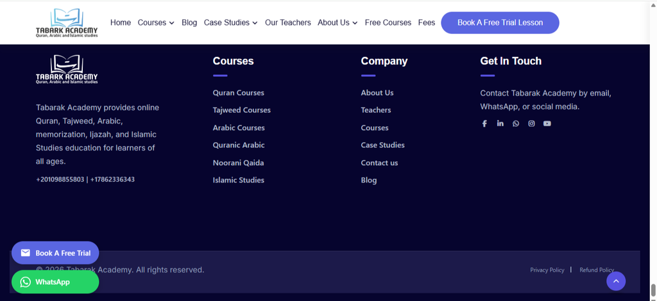657x301 pixels.
Task: Click the white Tabark Academy footer logo
Action: pyautogui.click(x=67, y=69)
